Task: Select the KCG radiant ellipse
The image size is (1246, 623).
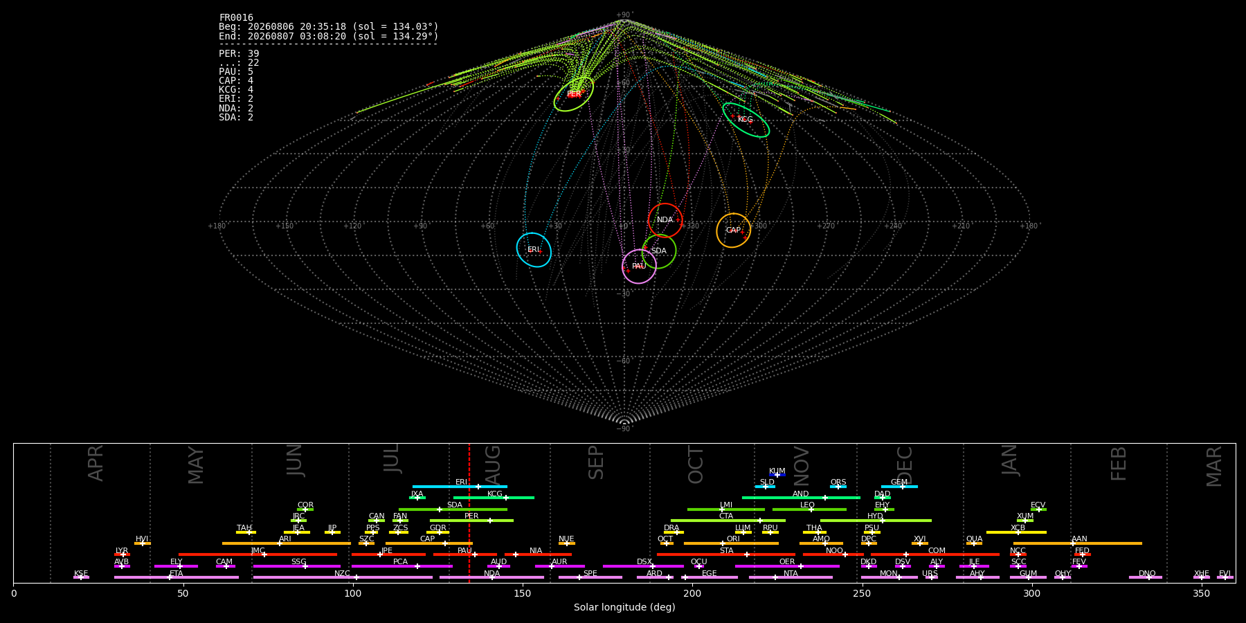Action: [x=746, y=120]
